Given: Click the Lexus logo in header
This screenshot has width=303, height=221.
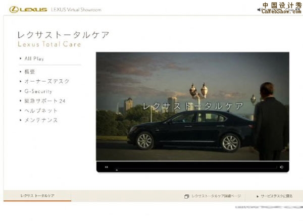Looking at the screenshot, I should click(28, 10).
